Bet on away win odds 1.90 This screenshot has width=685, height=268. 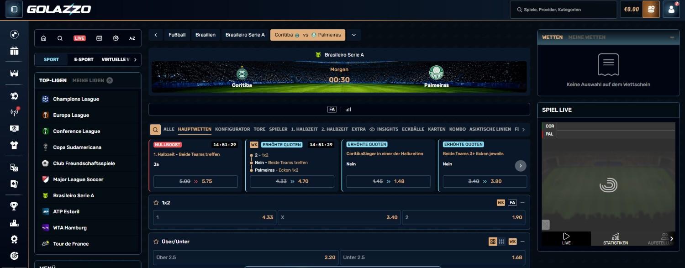pos(464,217)
